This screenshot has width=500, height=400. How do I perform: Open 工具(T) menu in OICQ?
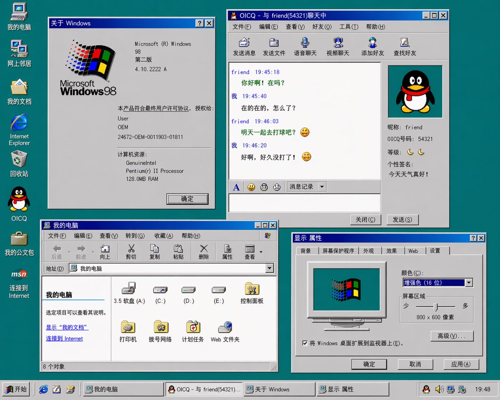pos(349,27)
